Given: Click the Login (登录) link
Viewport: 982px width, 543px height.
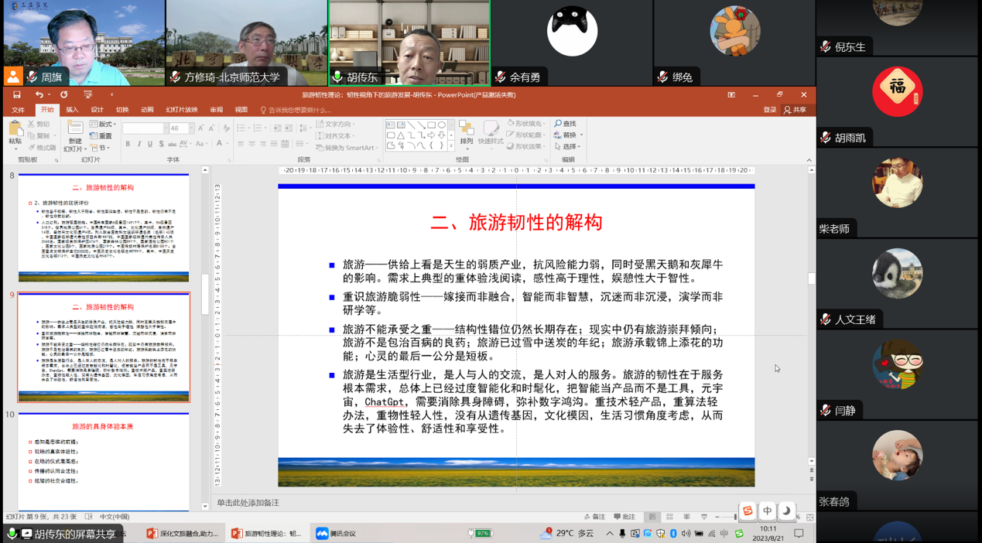Looking at the screenshot, I should pyautogui.click(x=769, y=110).
